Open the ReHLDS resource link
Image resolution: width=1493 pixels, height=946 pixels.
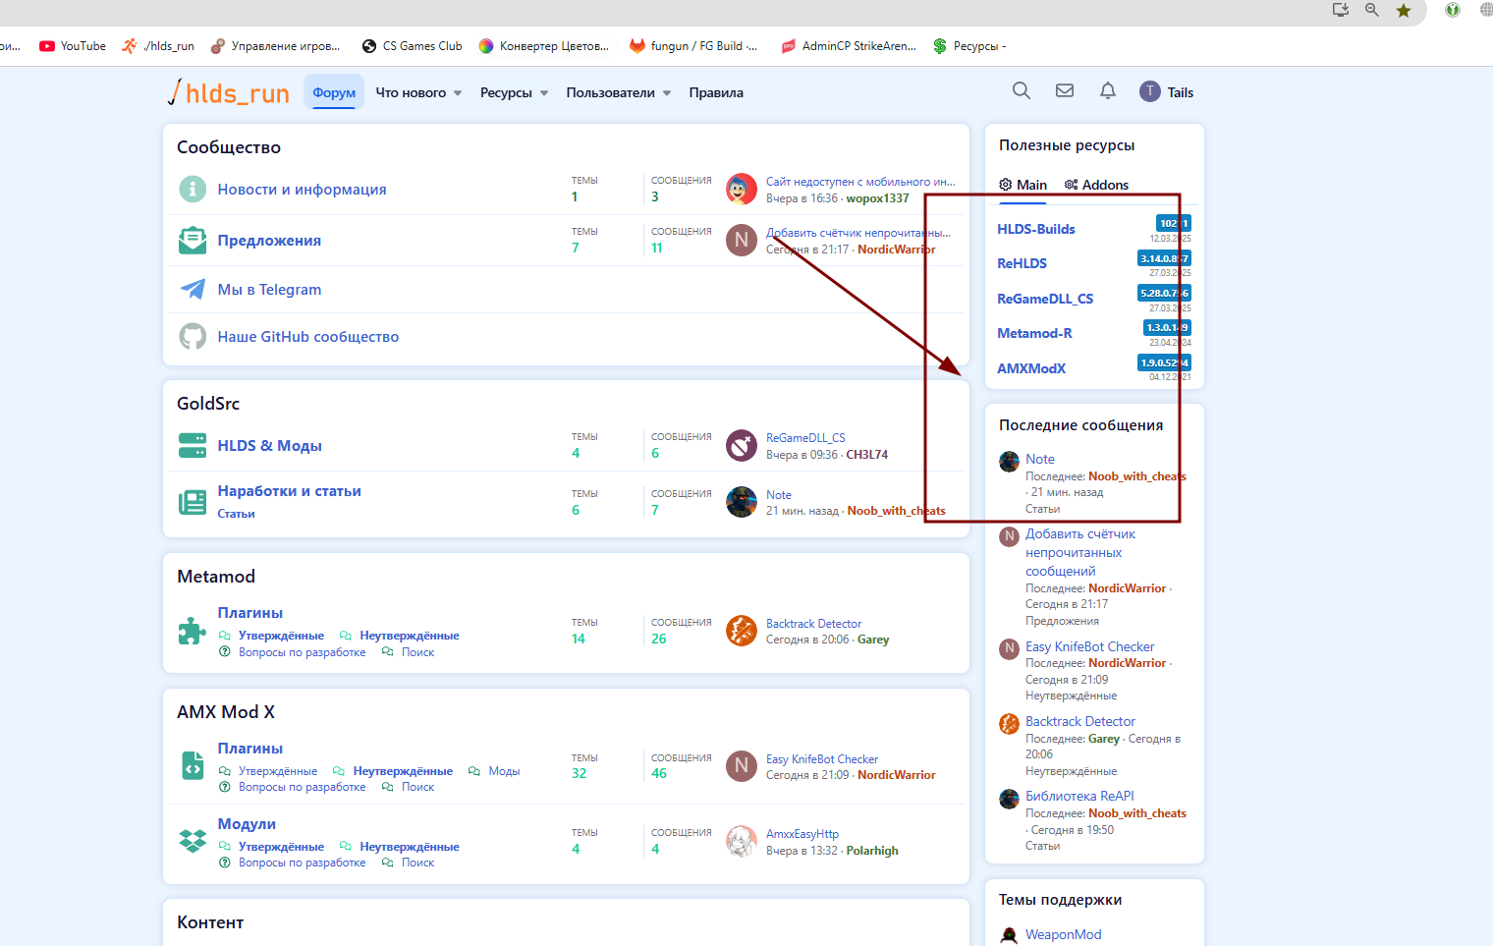coord(1022,263)
